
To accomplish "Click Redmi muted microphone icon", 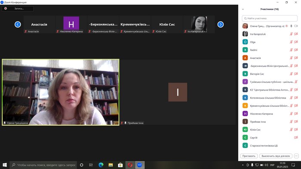I will (291, 50).
